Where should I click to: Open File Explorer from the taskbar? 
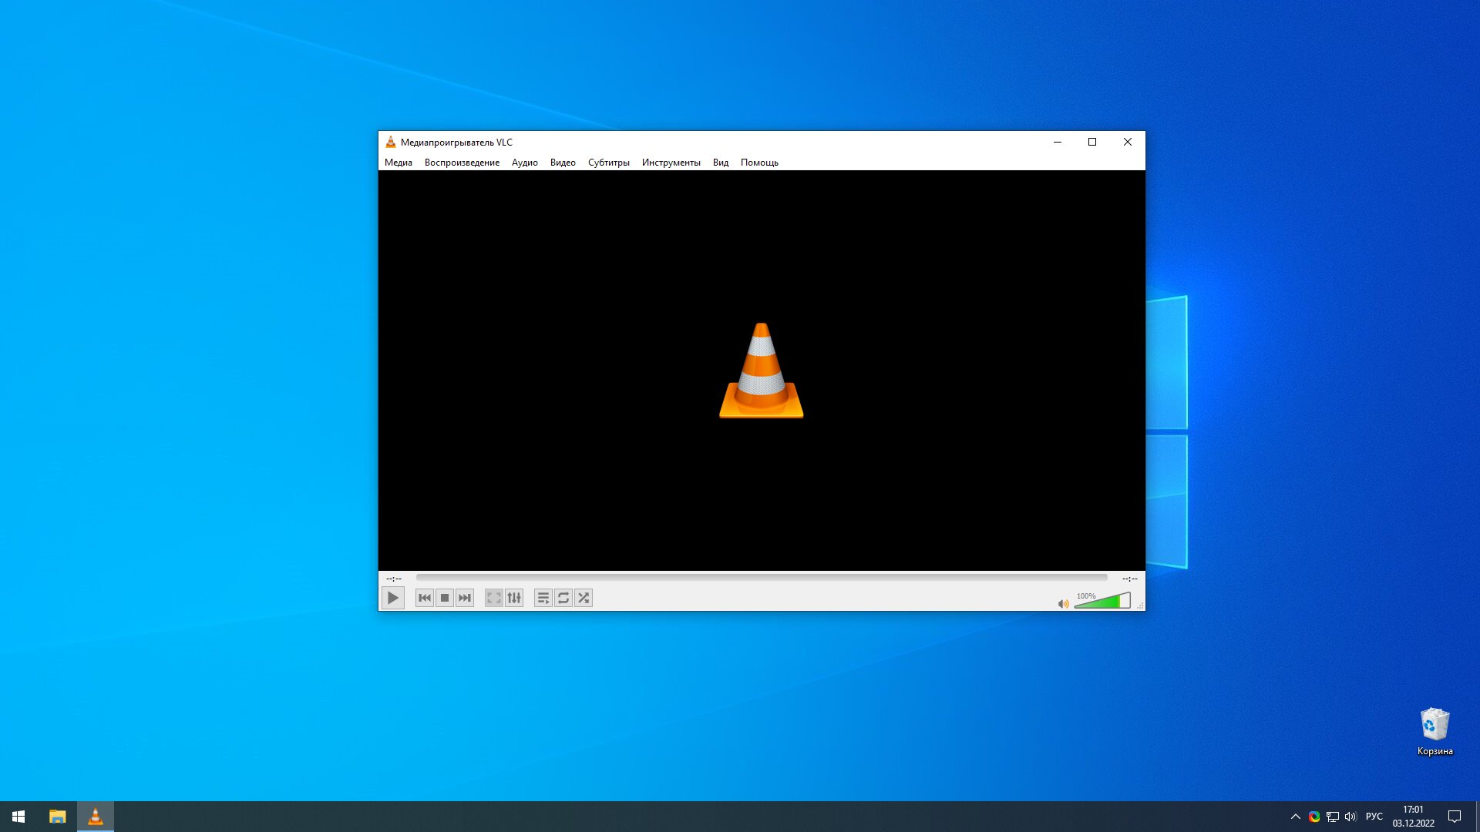pyautogui.click(x=58, y=817)
